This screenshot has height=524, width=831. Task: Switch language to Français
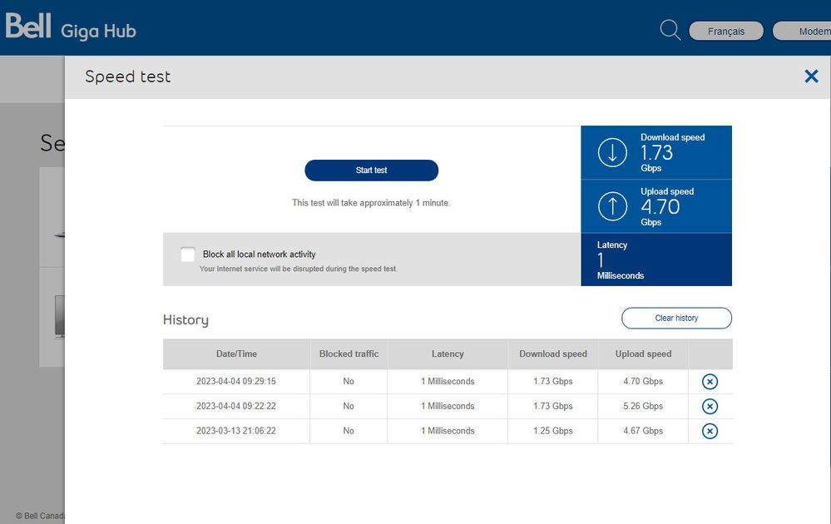click(x=725, y=32)
